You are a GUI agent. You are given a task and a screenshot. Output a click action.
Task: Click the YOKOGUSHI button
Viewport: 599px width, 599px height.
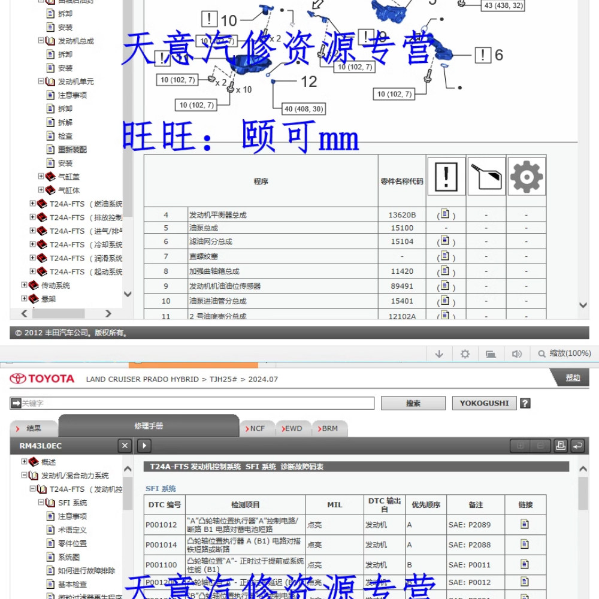pos(484,403)
